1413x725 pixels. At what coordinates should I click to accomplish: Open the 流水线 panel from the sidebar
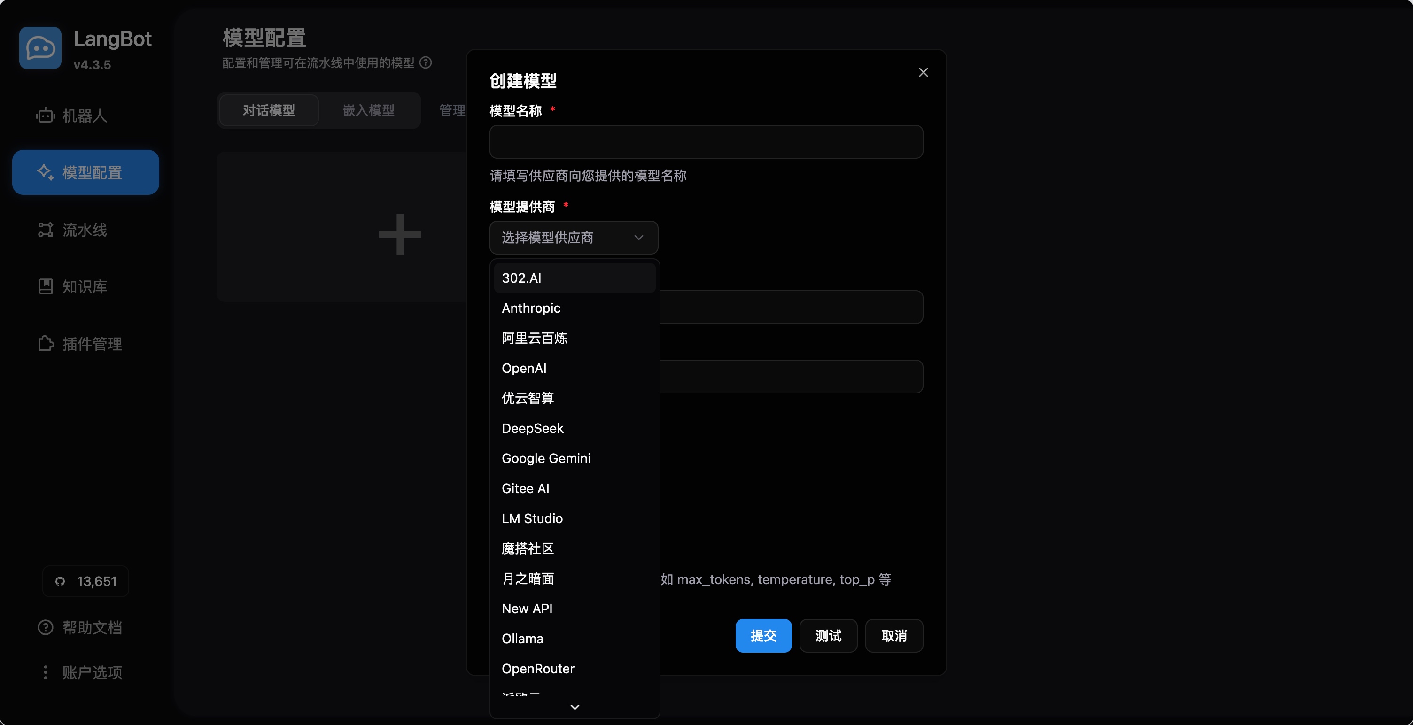click(84, 230)
